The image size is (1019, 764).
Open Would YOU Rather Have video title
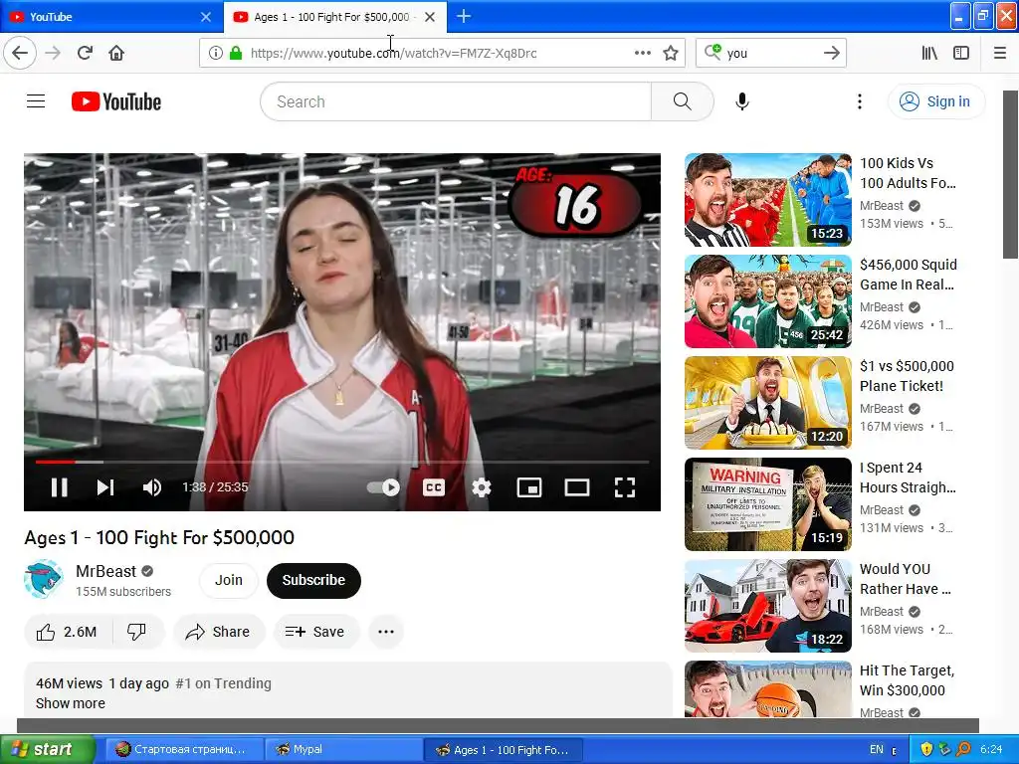[x=906, y=579]
